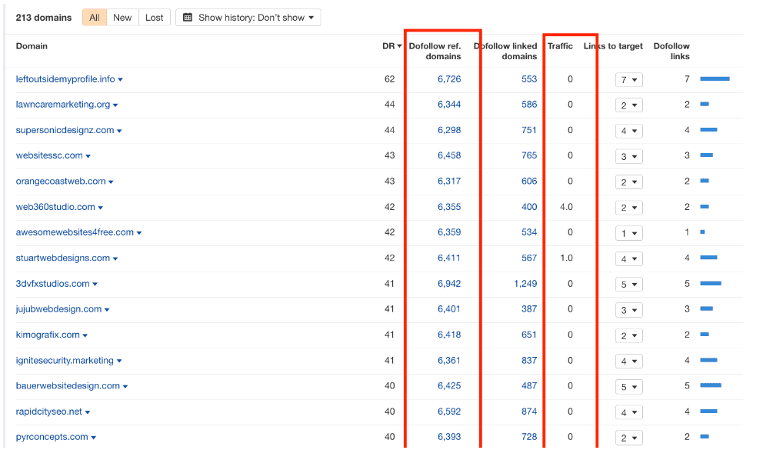The height and width of the screenshot is (460, 773).
Task: Sort by Dofollow ref. domains header
Action: [435, 51]
